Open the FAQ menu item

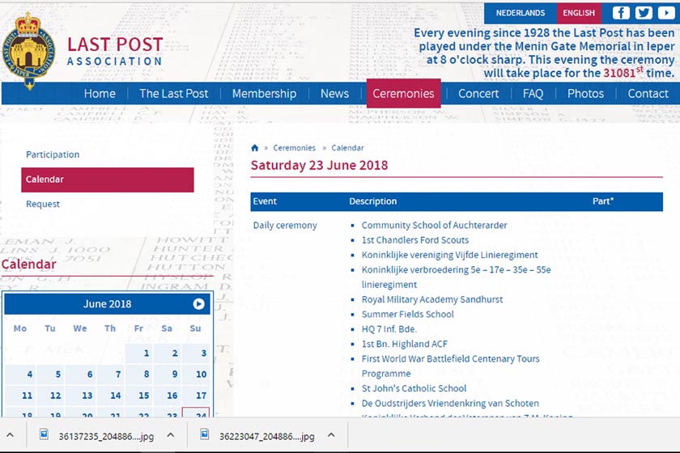click(x=533, y=94)
